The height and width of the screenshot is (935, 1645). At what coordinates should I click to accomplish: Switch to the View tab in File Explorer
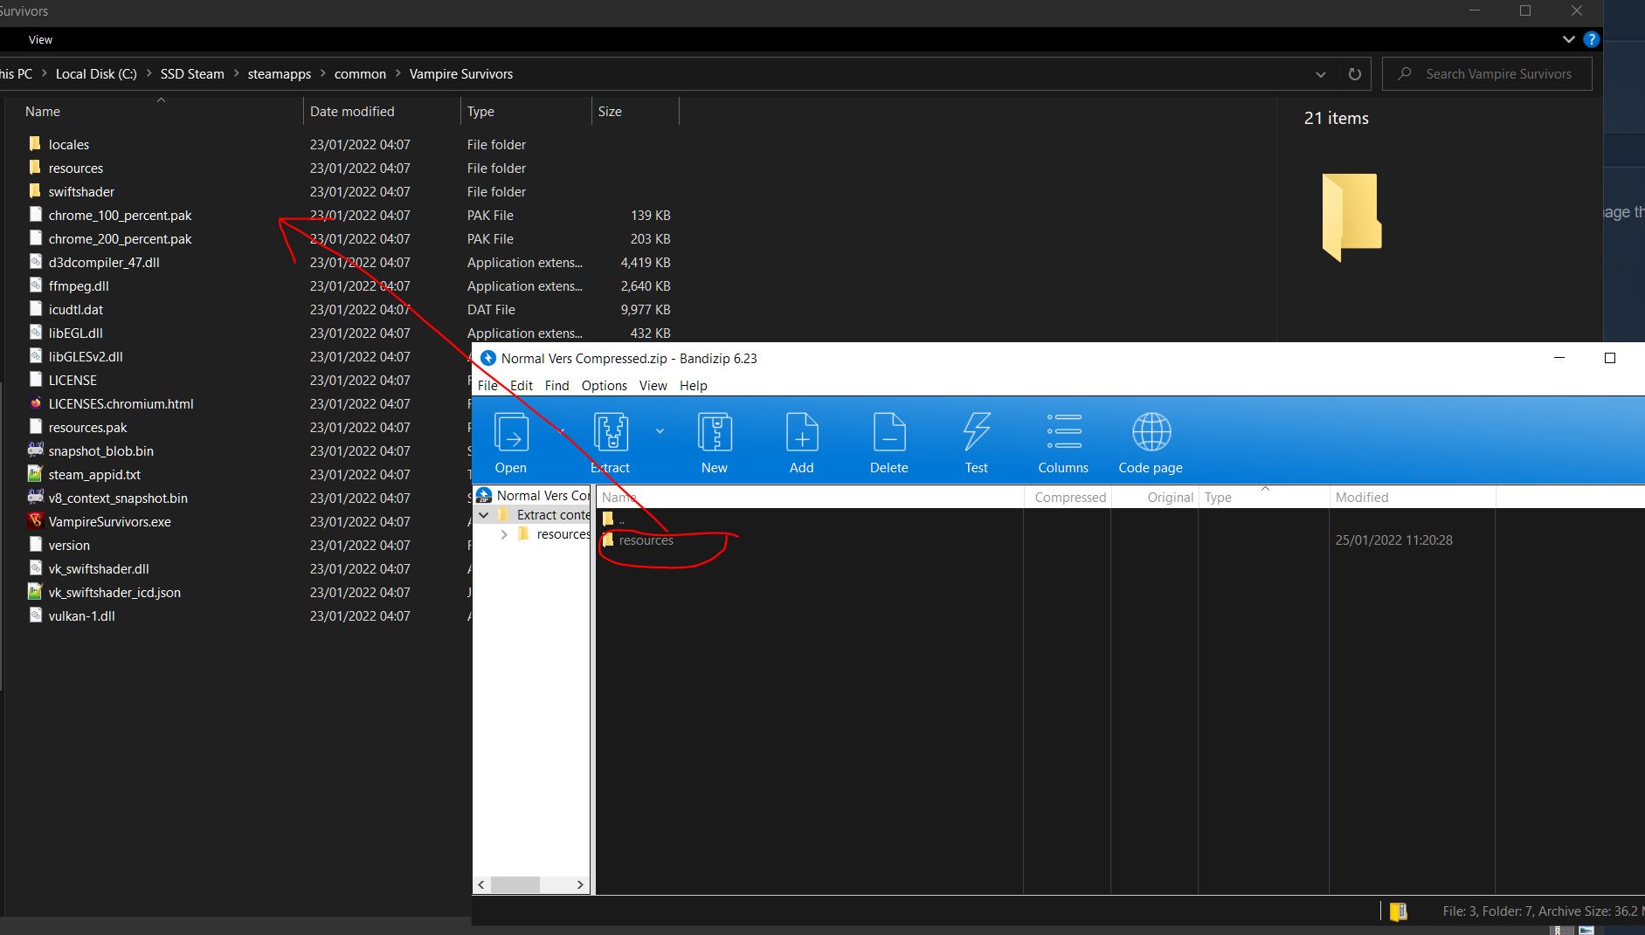[x=40, y=39]
